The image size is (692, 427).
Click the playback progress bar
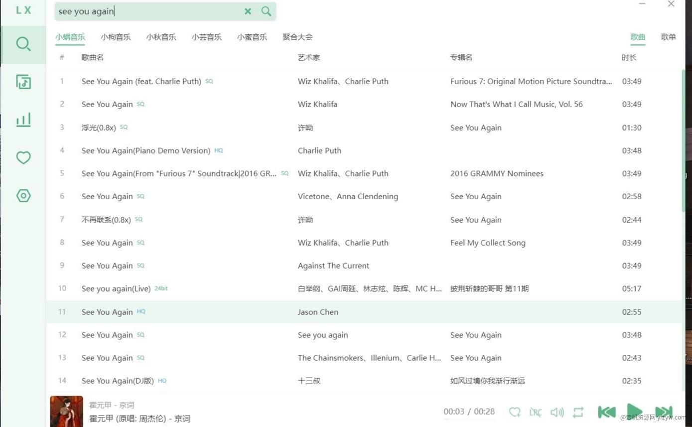pos(469,420)
